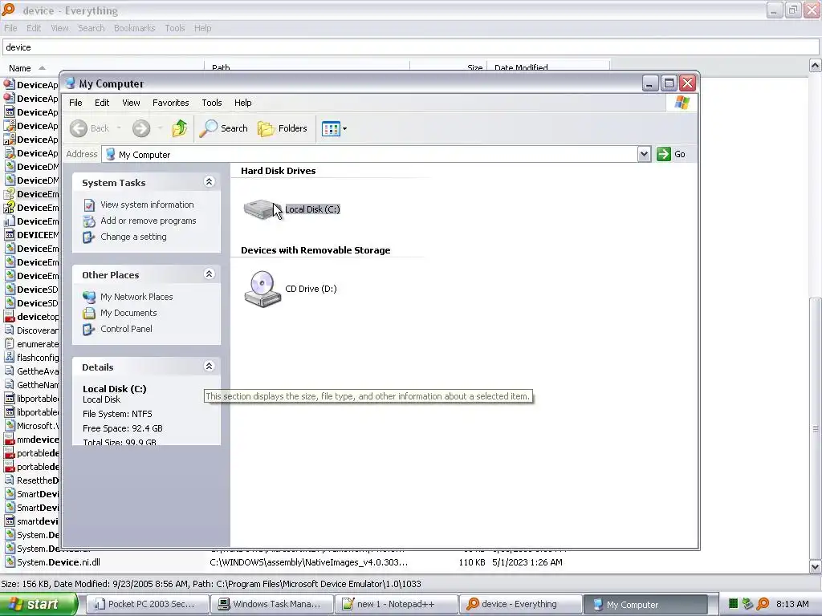The width and height of the screenshot is (822, 616).
Task: Switch to new 1 - Notepad++ taskbar button
Action: click(x=396, y=605)
